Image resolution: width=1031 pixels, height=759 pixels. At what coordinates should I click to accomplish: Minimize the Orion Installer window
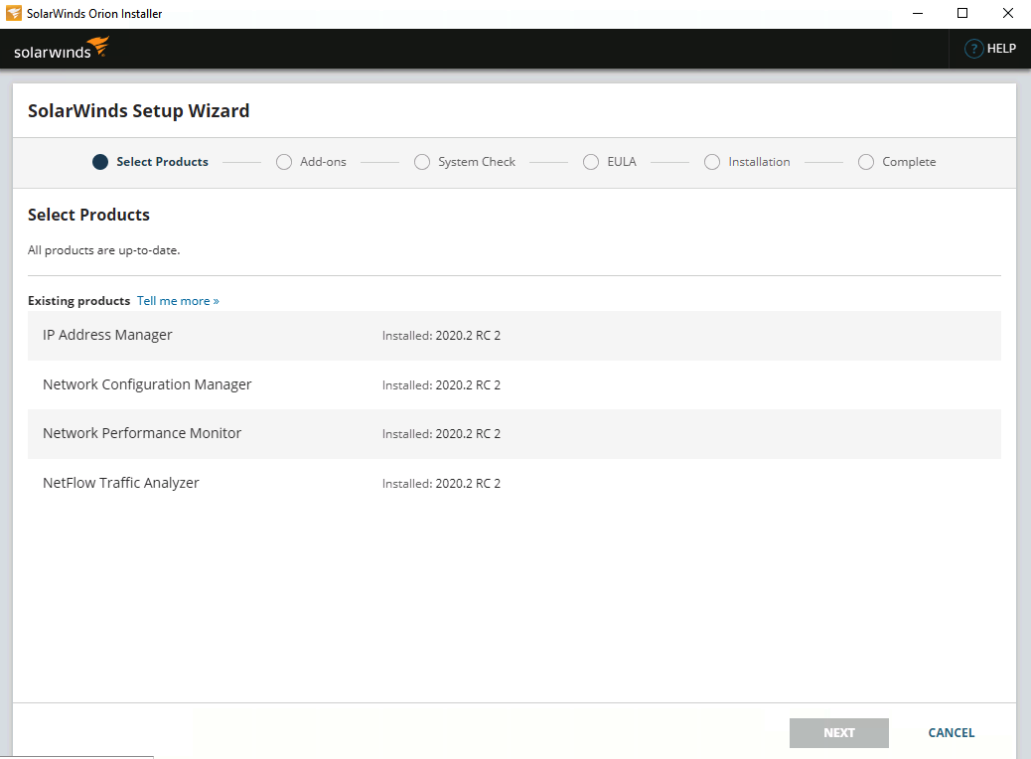pyautogui.click(x=918, y=13)
